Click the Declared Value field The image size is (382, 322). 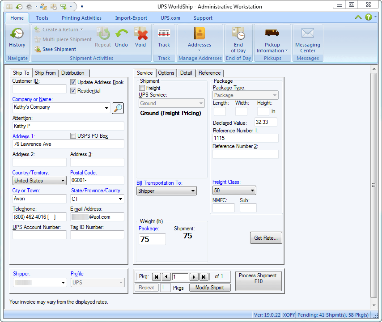click(266, 122)
